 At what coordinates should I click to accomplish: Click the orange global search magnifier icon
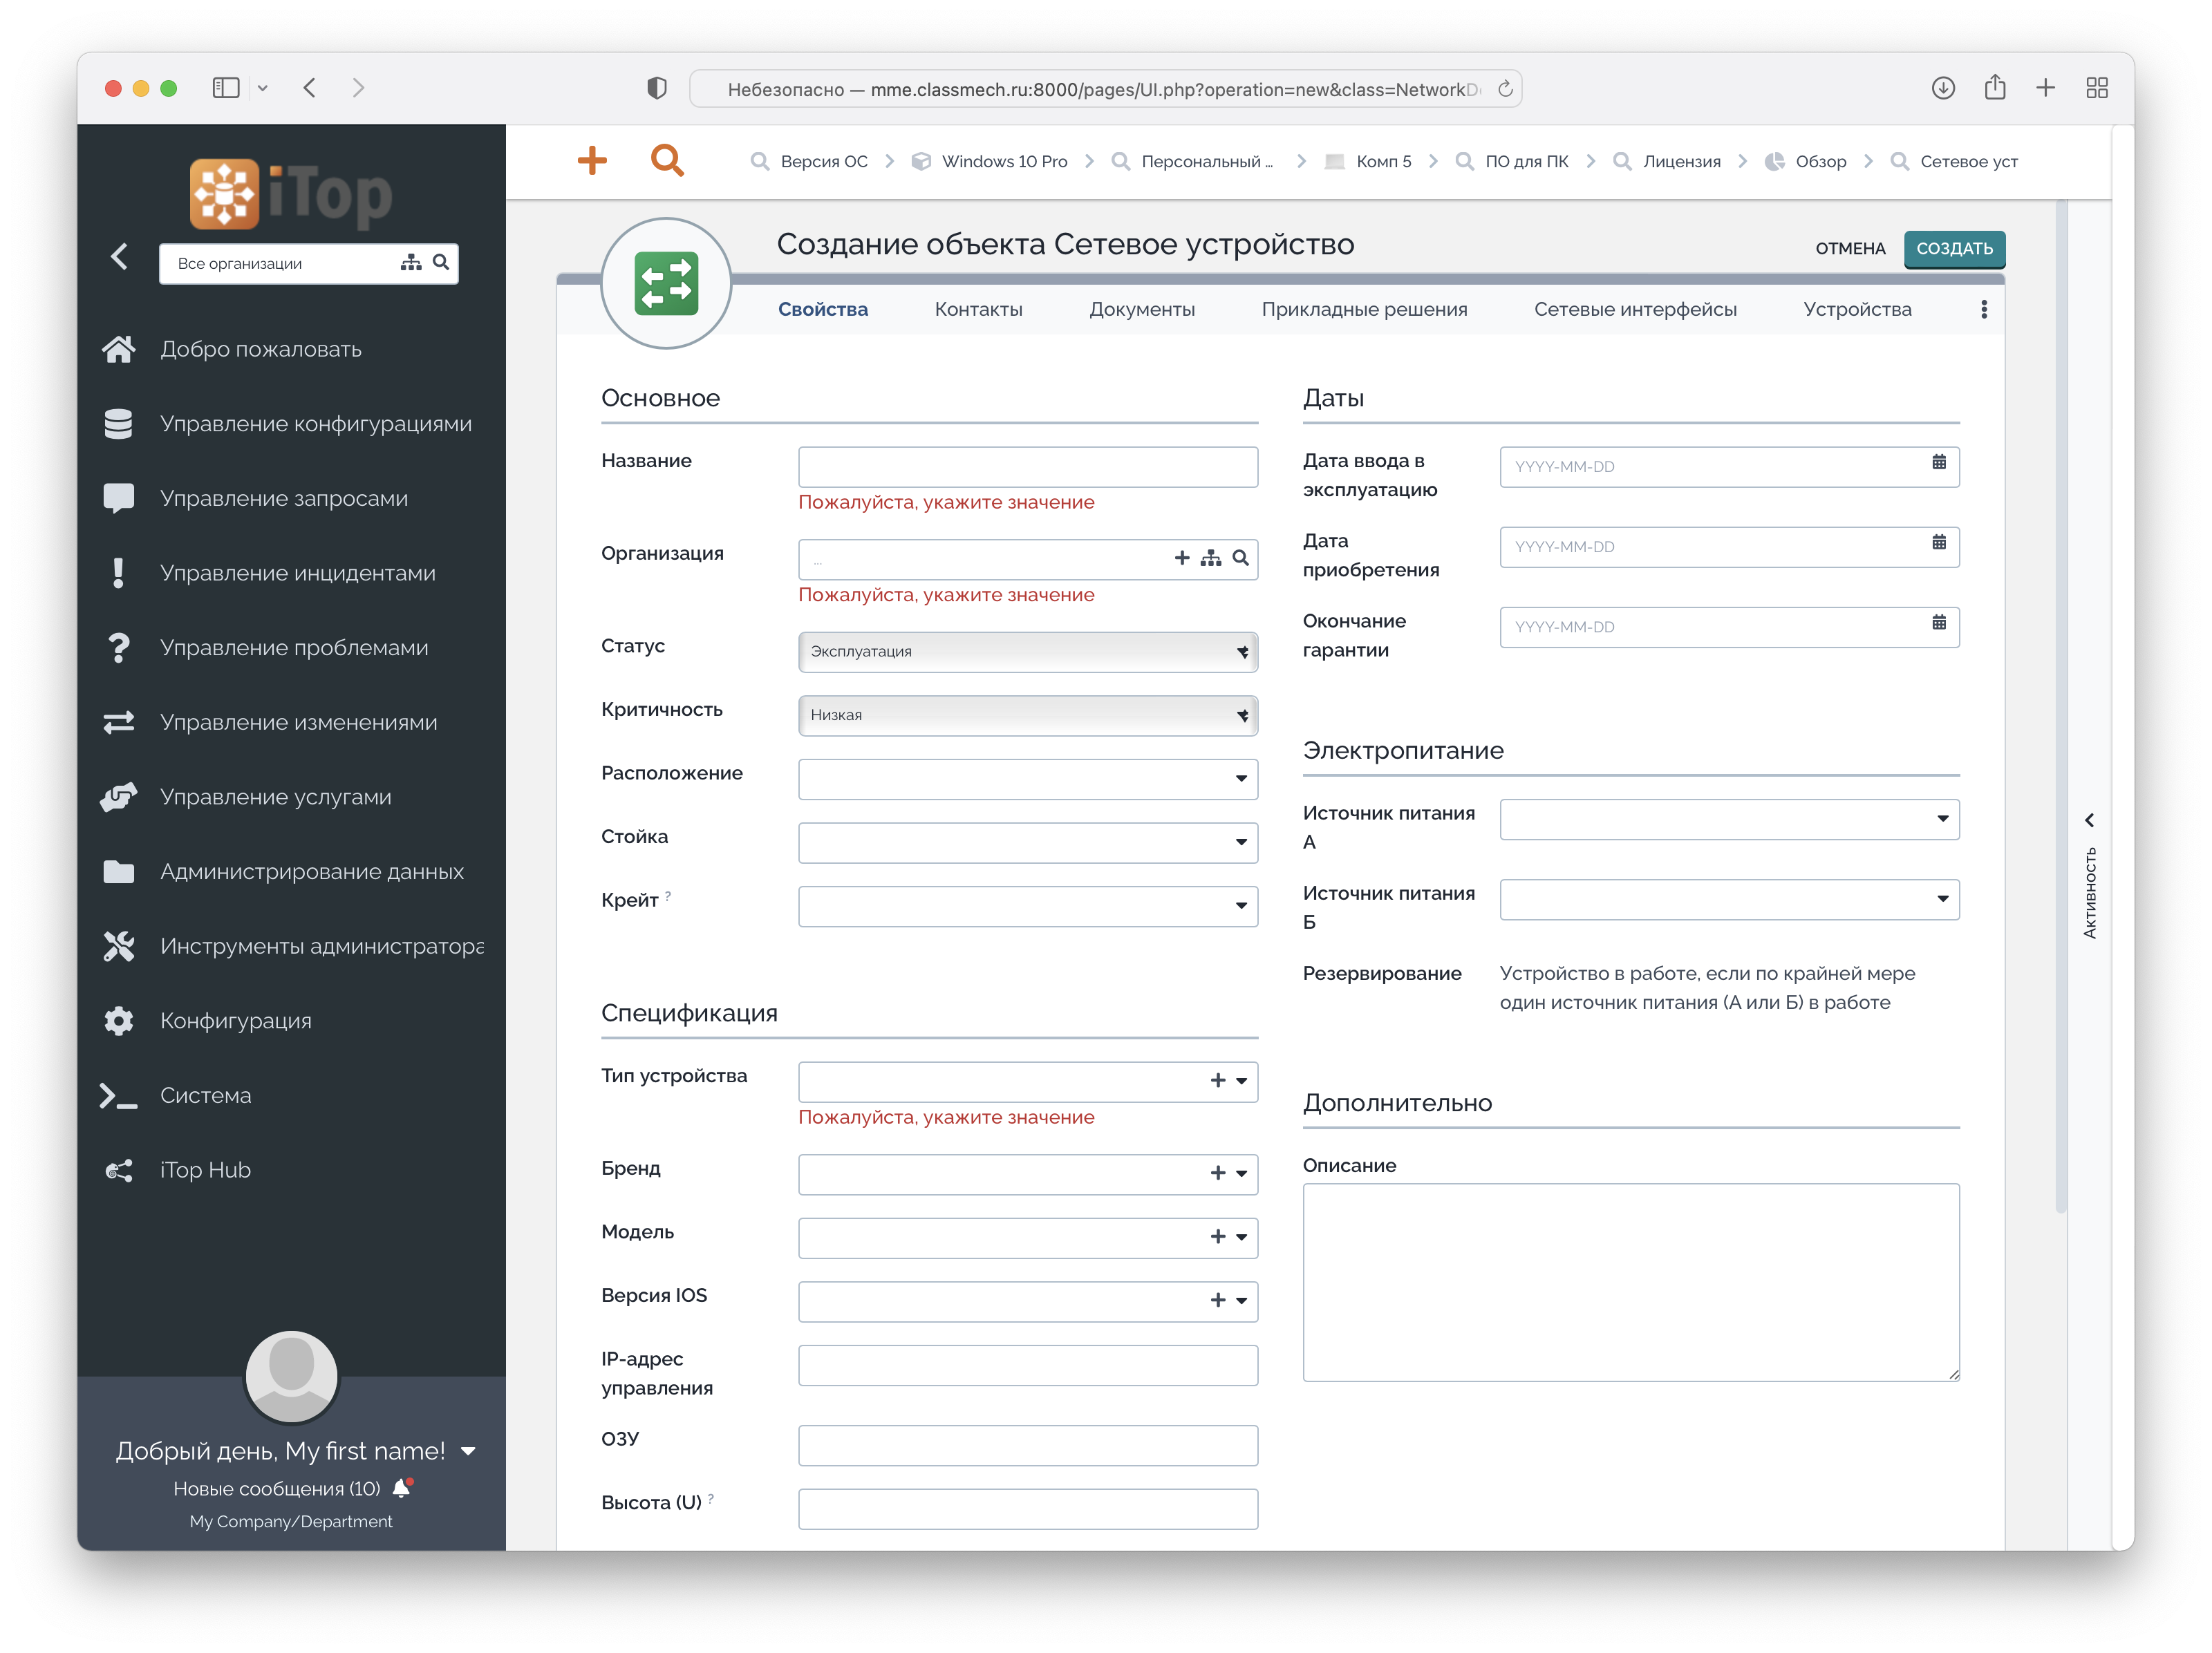coord(667,160)
